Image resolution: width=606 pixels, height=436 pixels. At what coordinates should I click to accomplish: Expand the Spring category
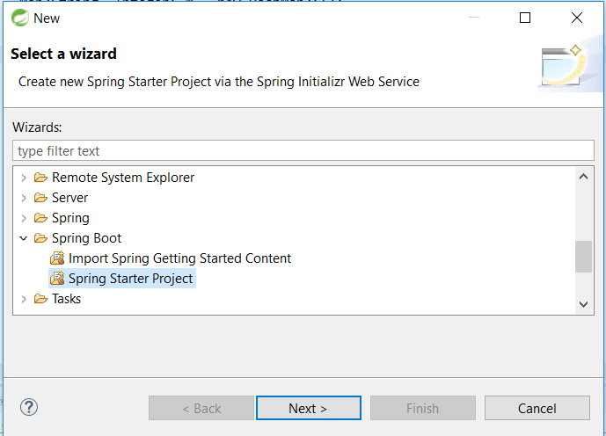pyautogui.click(x=24, y=218)
